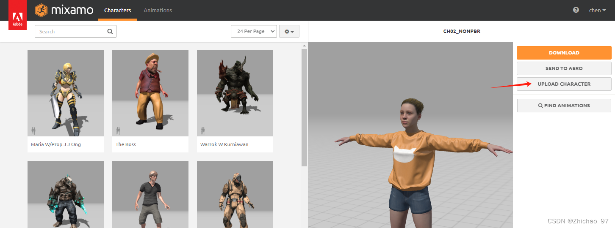Click the orange DOWNLOAD button
Image resolution: width=615 pixels, height=228 pixels.
coord(564,53)
